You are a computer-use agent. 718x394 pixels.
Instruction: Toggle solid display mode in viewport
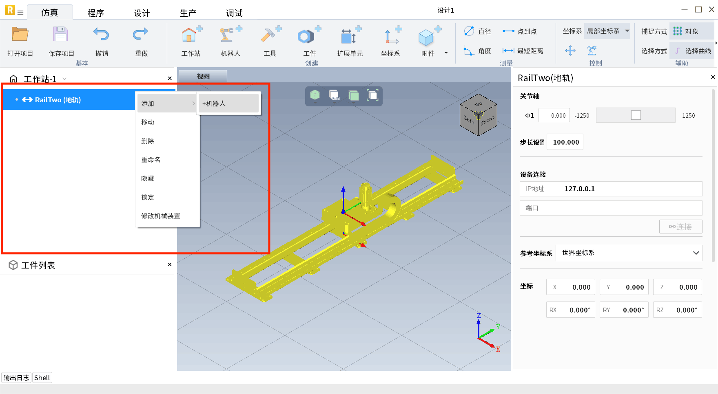pyautogui.click(x=334, y=95)
